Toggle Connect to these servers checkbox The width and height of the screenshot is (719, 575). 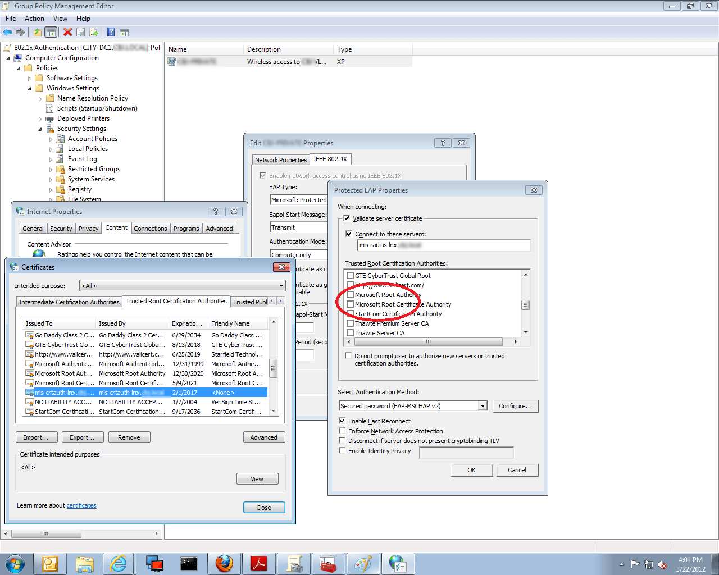[x=349, y=234]
